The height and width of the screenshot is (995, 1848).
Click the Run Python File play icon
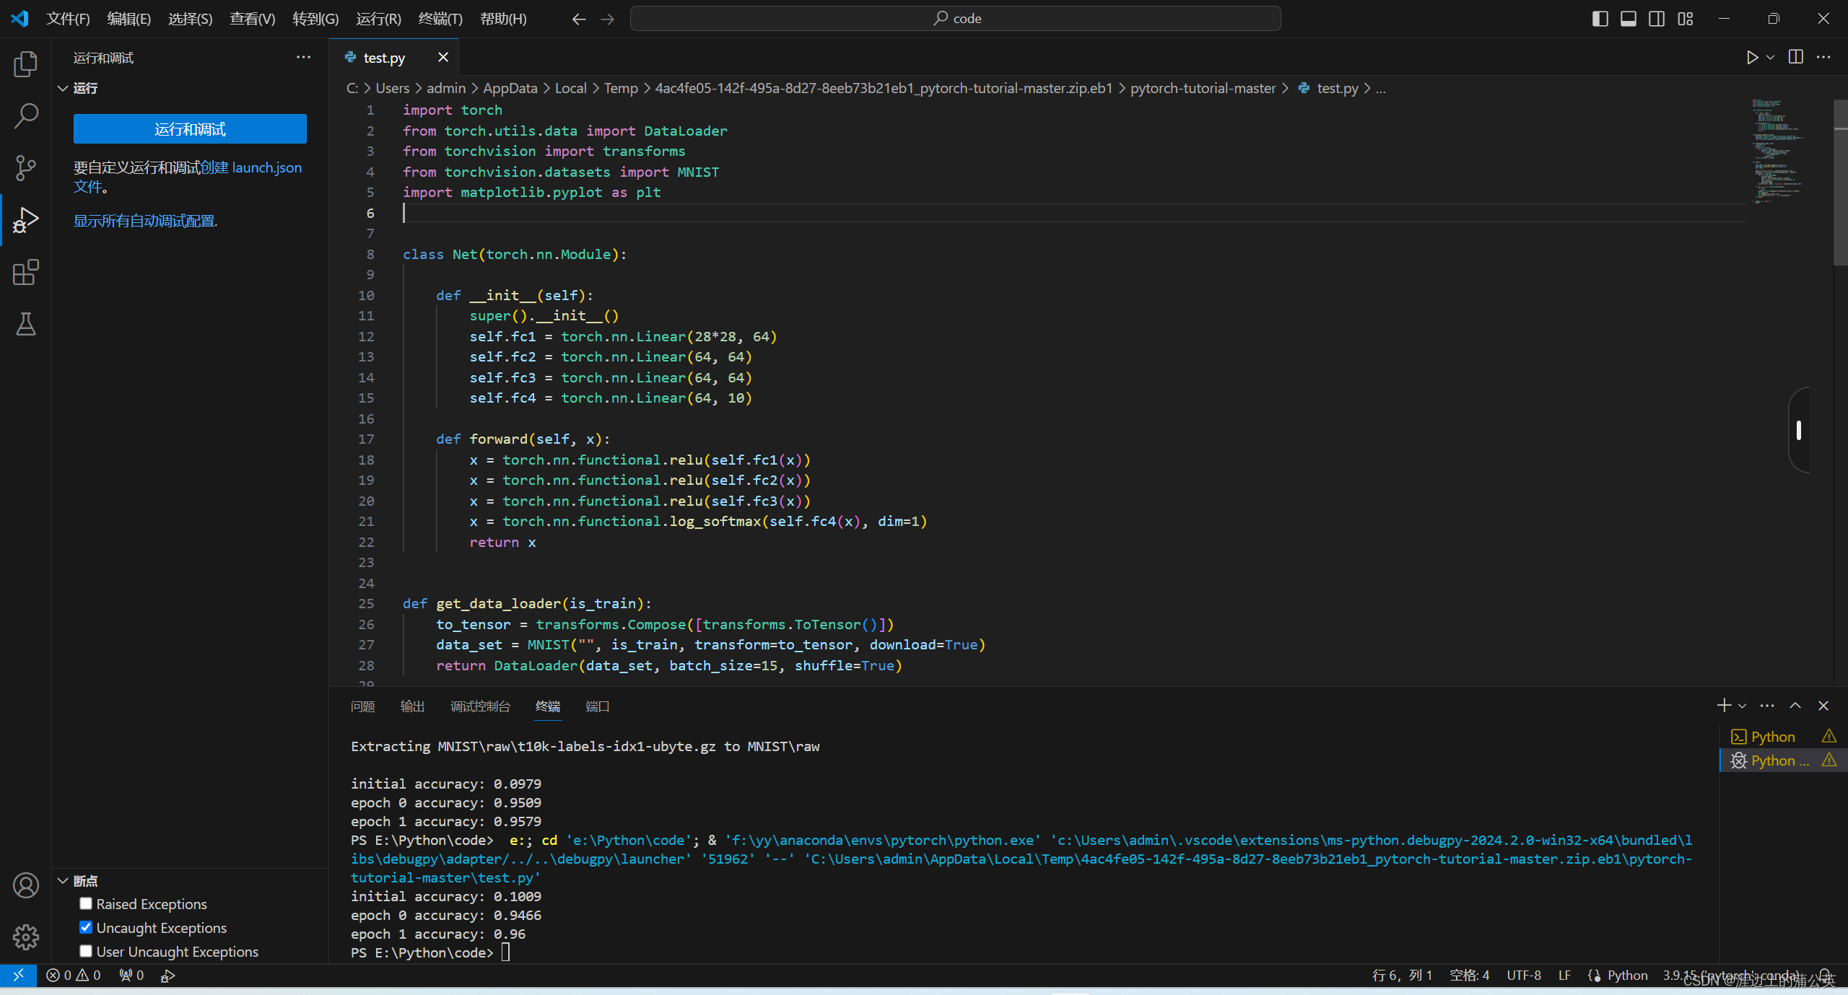(1751, 57)
